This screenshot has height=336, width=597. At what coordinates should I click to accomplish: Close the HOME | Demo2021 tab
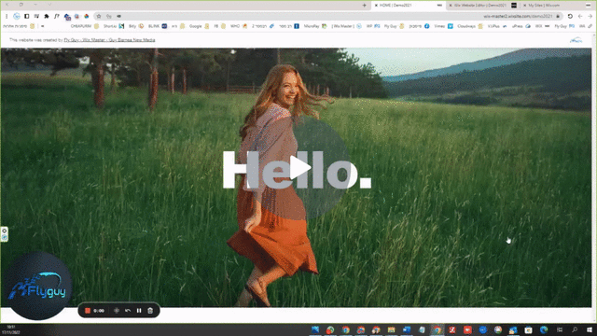[x=376, y=6]
